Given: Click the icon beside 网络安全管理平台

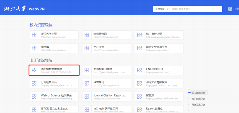Looking at the screenshot, I should point(139,48).
